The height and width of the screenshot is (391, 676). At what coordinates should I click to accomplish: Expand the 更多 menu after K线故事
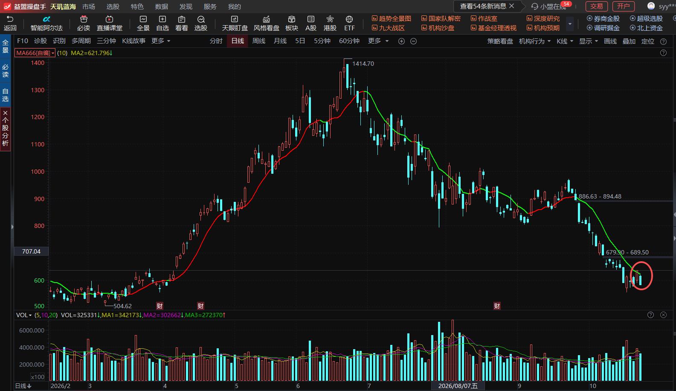161,41
